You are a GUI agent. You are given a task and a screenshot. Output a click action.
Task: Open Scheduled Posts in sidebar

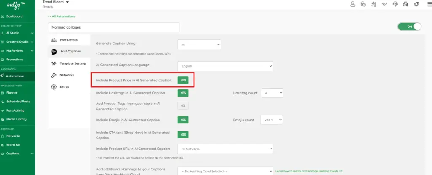point(17,102)
